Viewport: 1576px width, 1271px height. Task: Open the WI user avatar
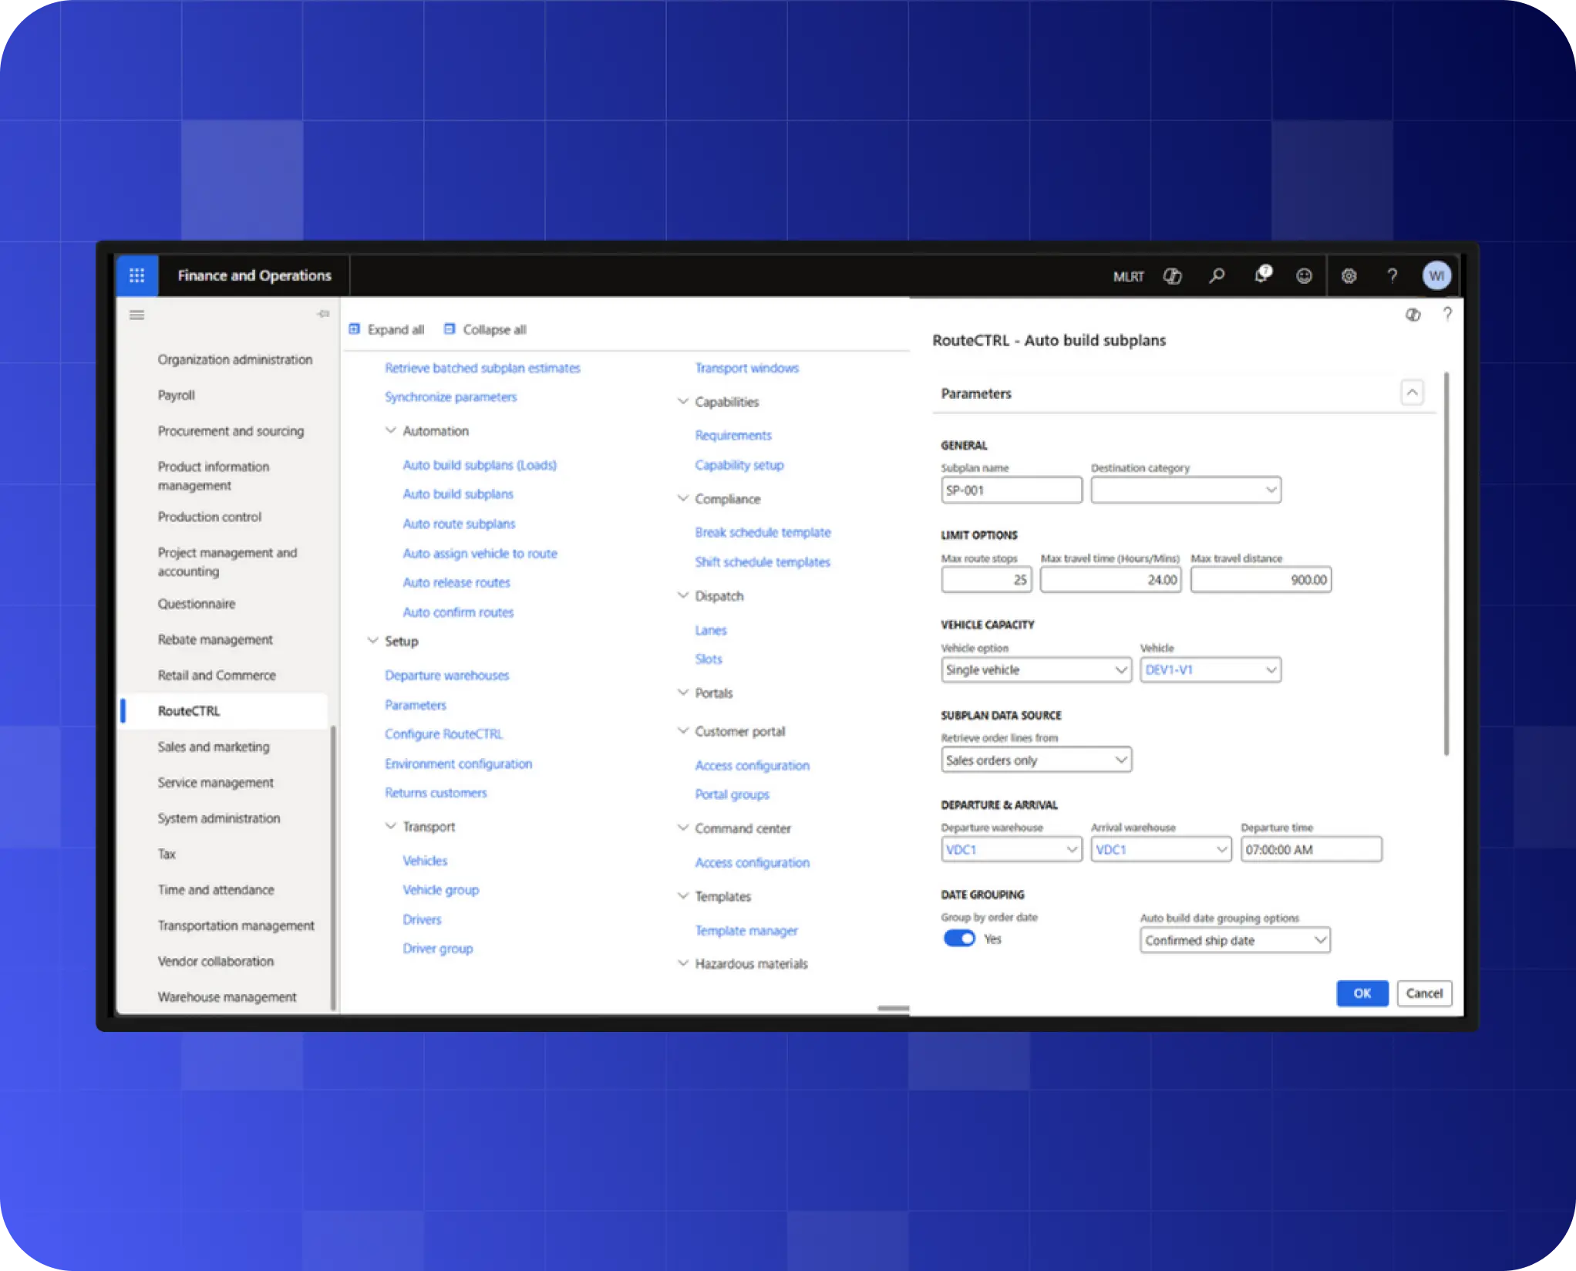[1436, 276]
